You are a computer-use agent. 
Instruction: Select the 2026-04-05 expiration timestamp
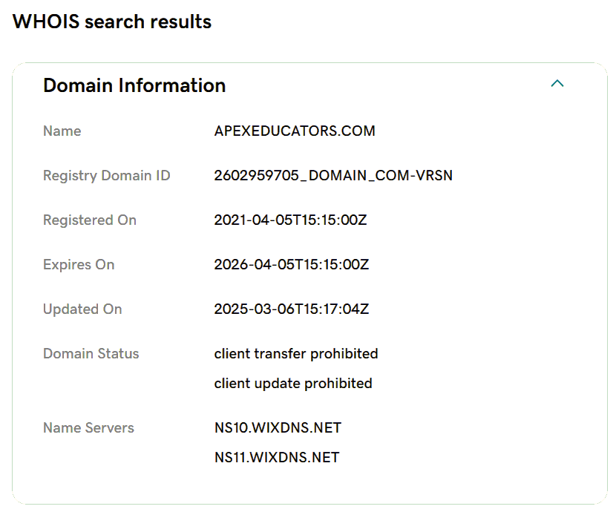pyautogui.click(x=291, y=265)
